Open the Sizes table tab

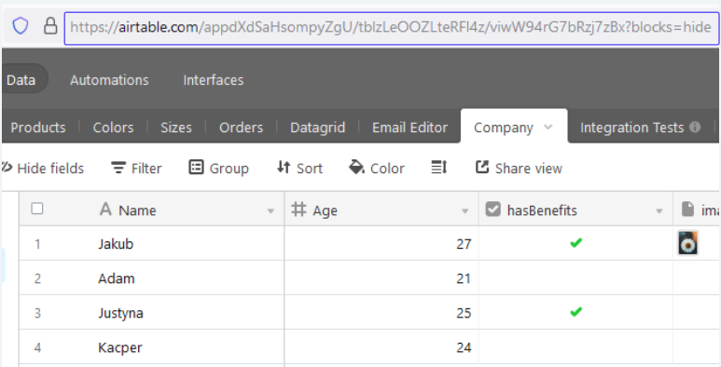click(x=176, y=128)
